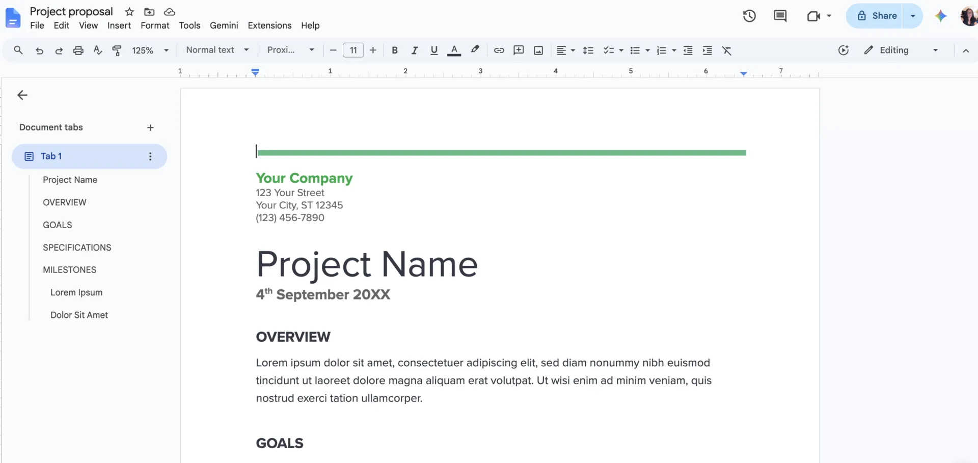Open Share options dropdown arrow
The height and width of the screenshot is (463, 978).
coord(913,16)
